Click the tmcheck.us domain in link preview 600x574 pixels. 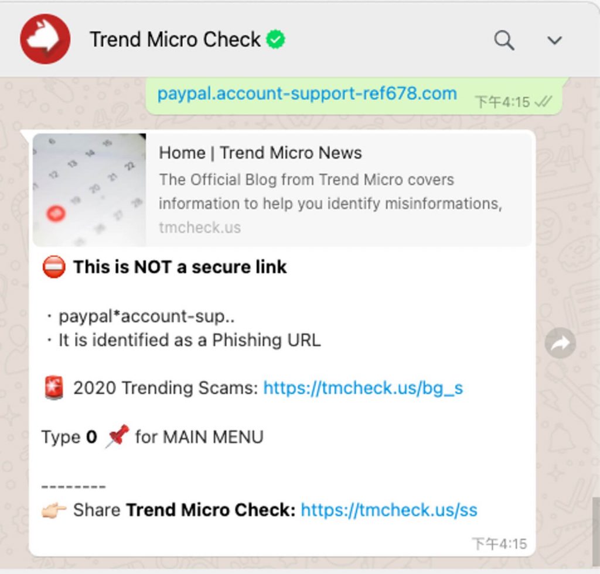point(200,228)
